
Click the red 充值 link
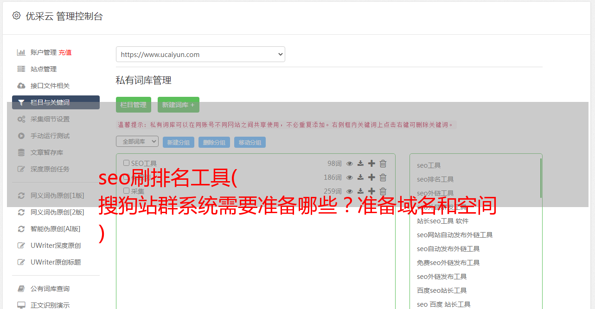coord(65,52)
